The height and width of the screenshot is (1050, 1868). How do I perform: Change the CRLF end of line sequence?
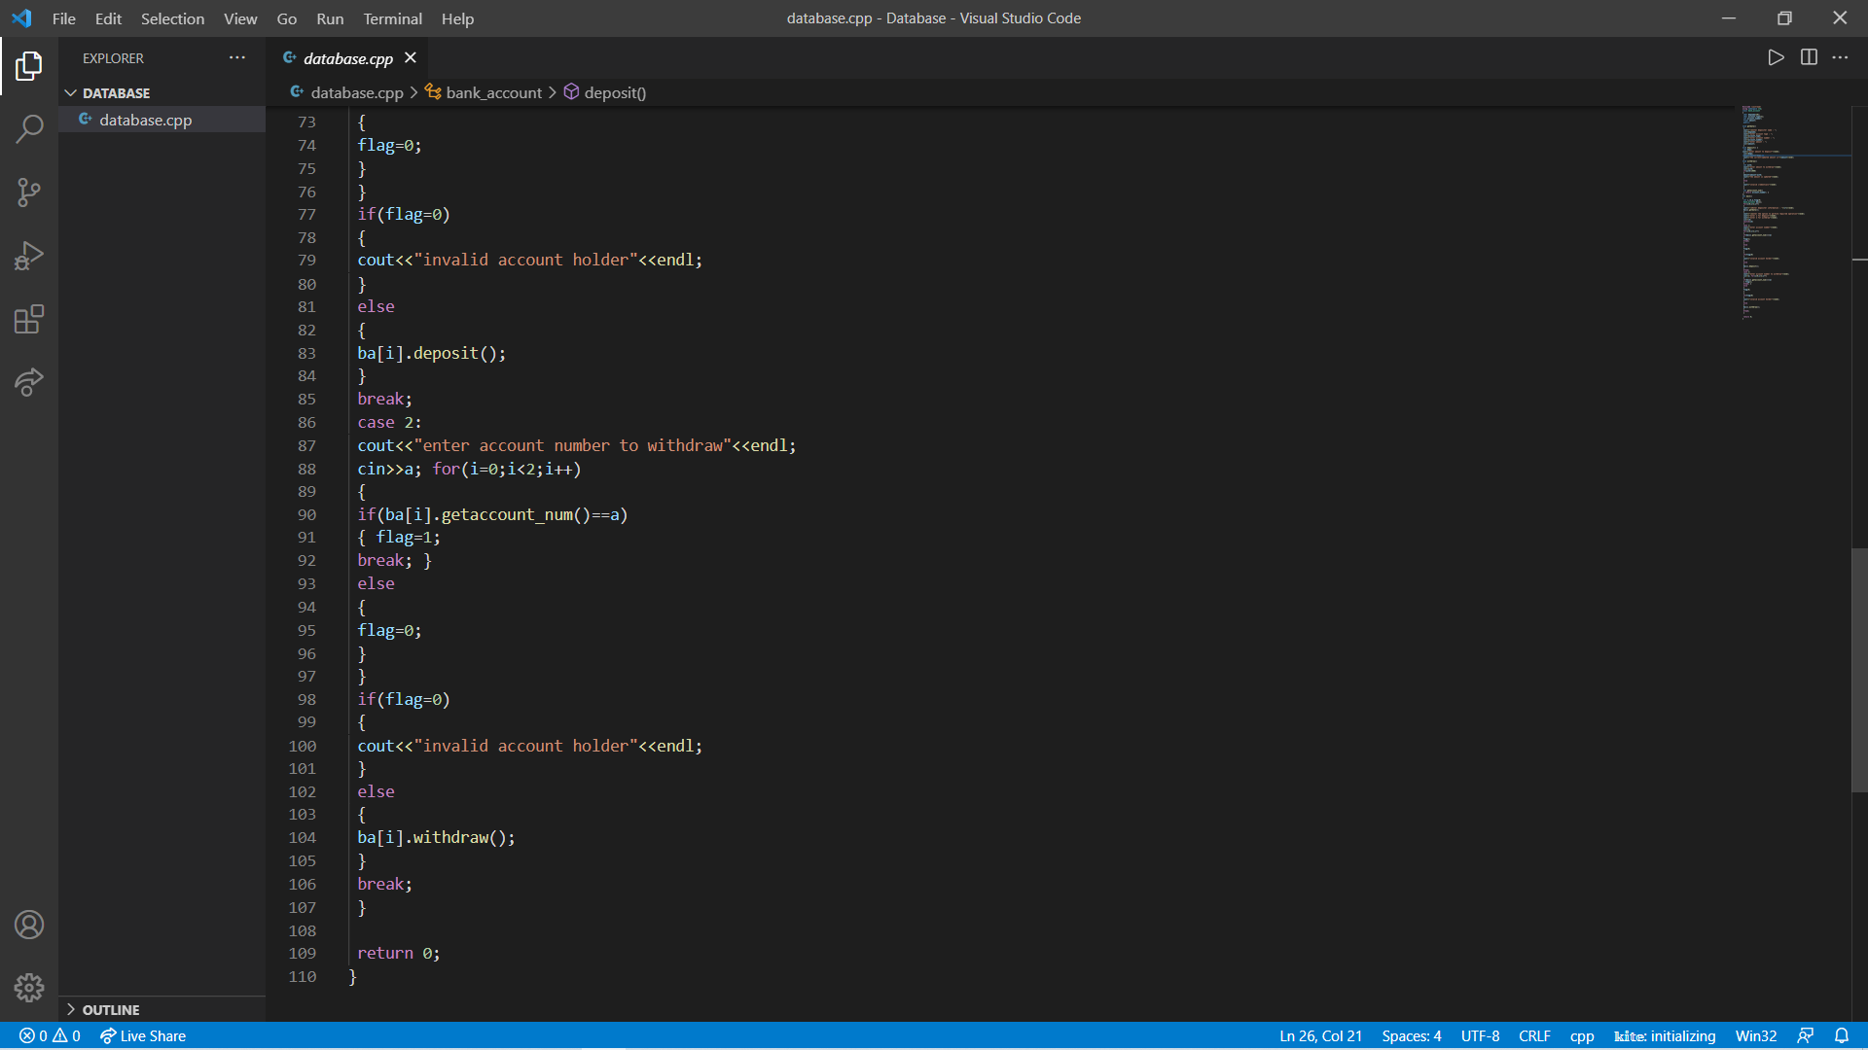[x=1534, y=1035]
